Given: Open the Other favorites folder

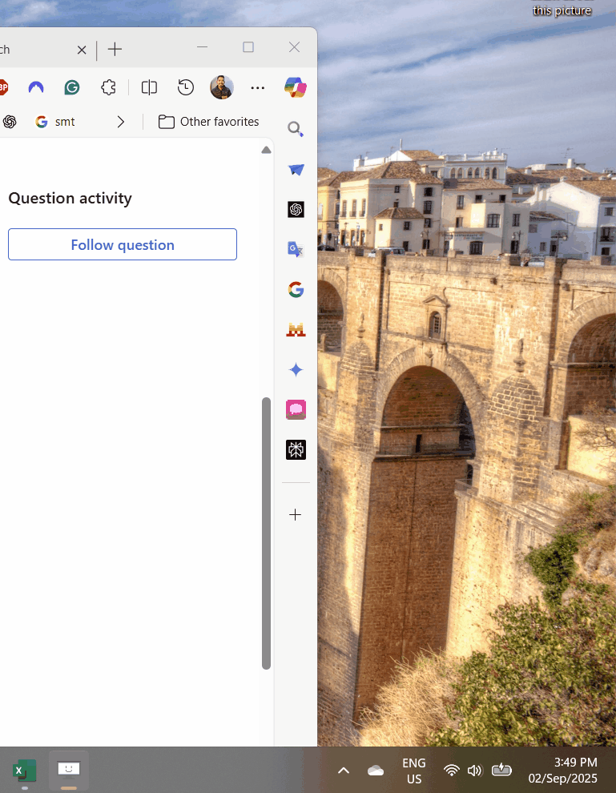Looking at the screenshot, I should pos(208,122).
